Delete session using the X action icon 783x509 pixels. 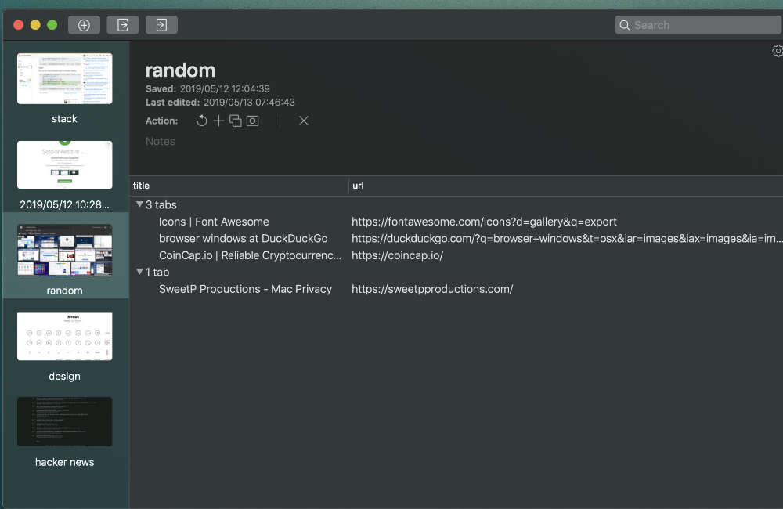304,121
